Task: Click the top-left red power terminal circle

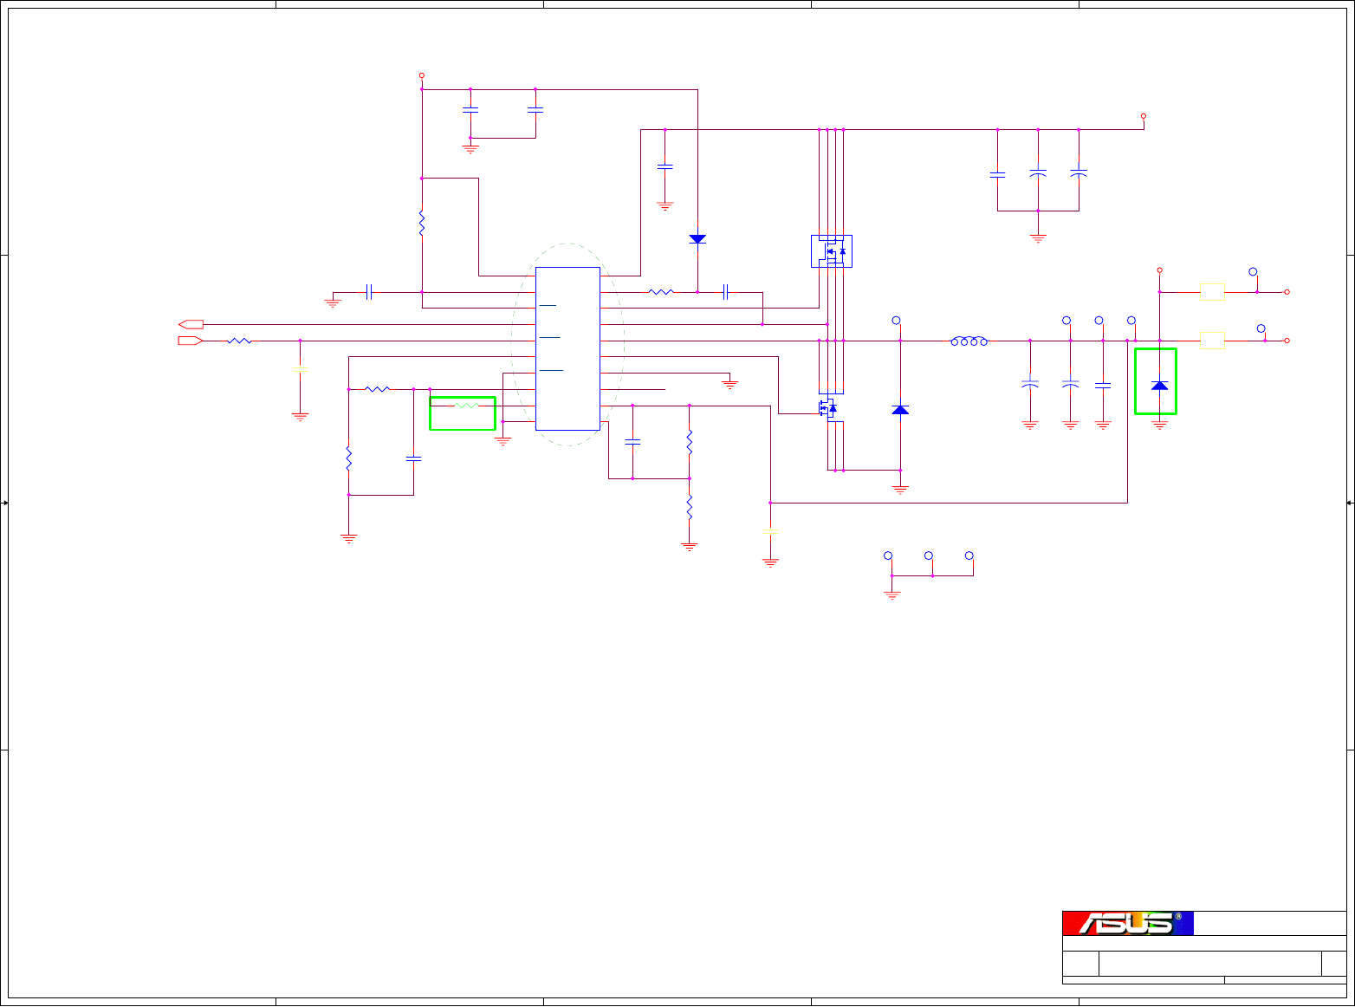Action: [x=422, y=75]
